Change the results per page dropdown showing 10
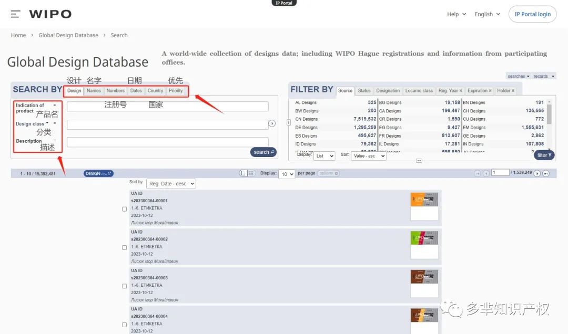This screenshot has height=334, width=568. pyautogui.click(x=287, y=174)
